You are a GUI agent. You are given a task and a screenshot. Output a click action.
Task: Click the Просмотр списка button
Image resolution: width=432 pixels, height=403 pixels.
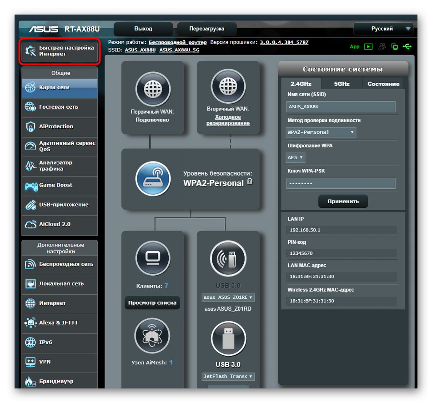click(152, 302)
